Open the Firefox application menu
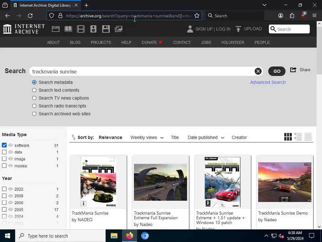The width and height of the screenshot is (322, 242). point(314,16)
